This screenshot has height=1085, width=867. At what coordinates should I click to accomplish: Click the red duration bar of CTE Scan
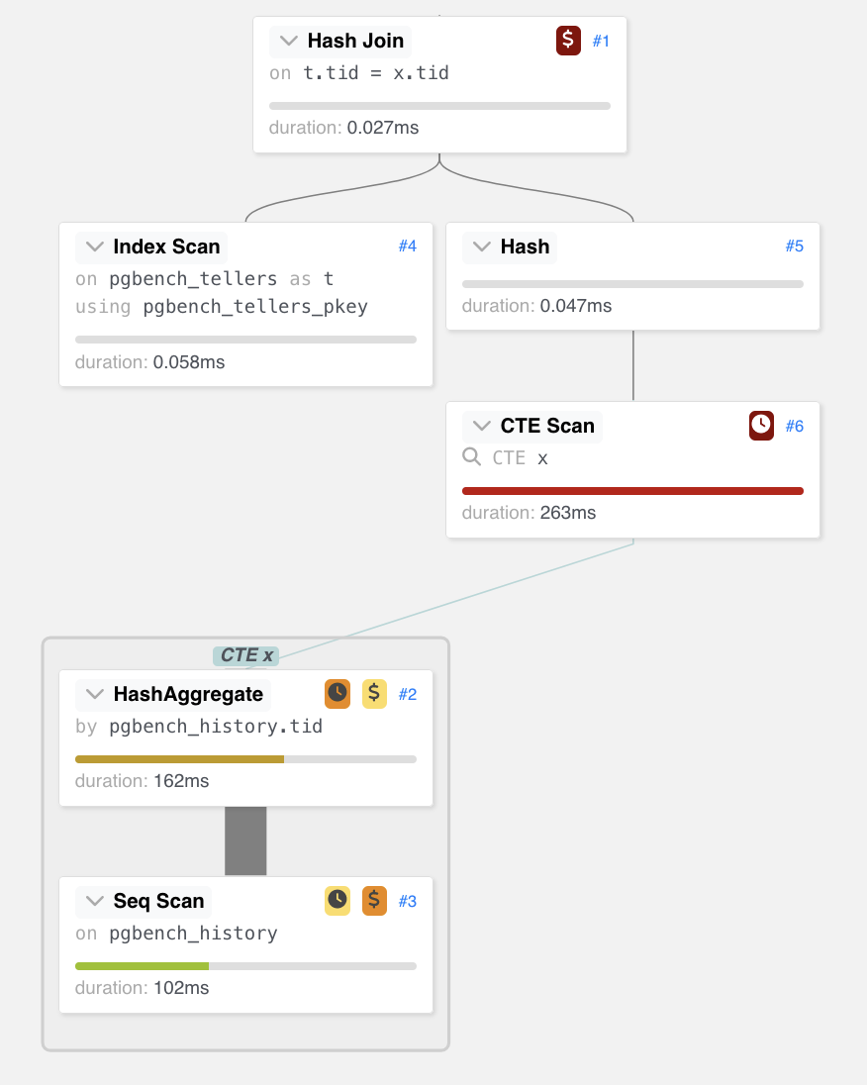click(632, 491)
